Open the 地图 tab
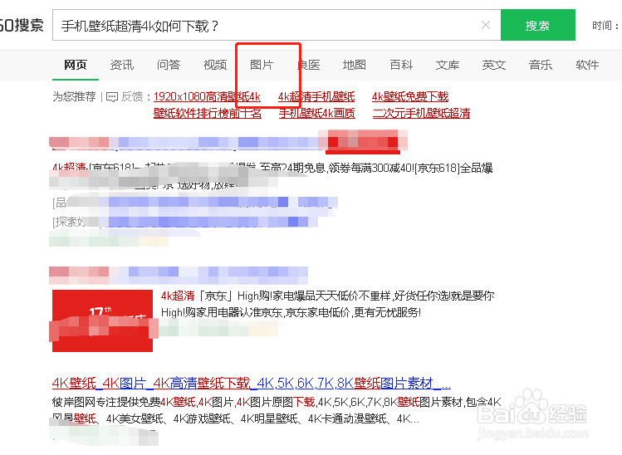The image size is (622, 455). pos(355,65)
